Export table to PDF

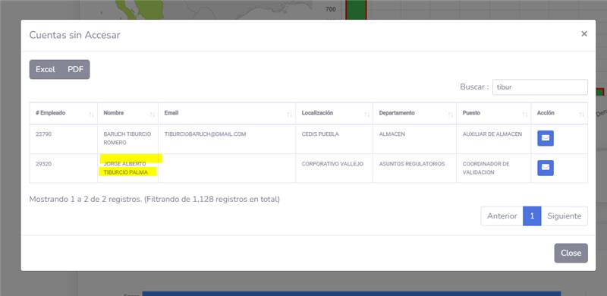tap(75, 69)
